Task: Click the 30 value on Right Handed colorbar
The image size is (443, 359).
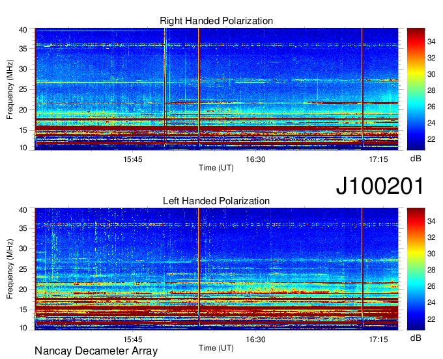Action: pyautogui.click(x=431, y=74)
